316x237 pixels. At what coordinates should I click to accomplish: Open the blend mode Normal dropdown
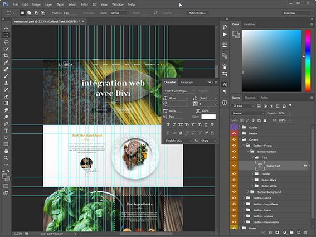pyautogui.click(x=248, y=113)
